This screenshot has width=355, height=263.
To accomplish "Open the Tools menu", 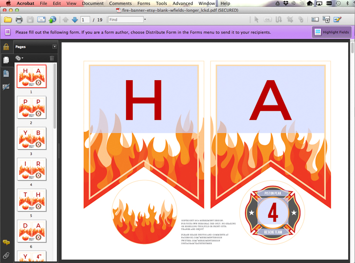I will (x=161, y=3).
